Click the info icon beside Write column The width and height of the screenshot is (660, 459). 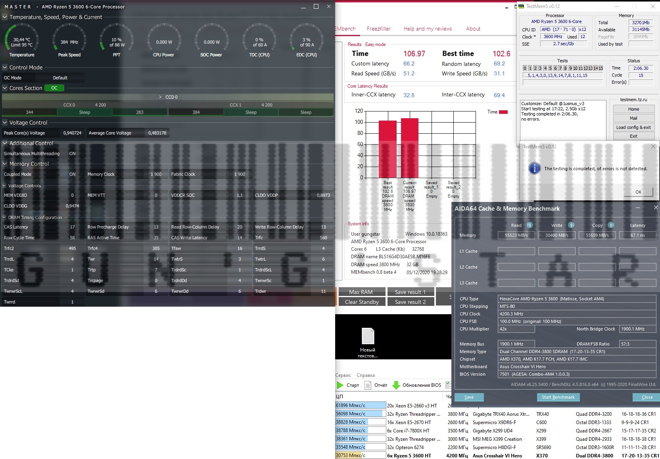pyautogui.click(x=571, y=225)
